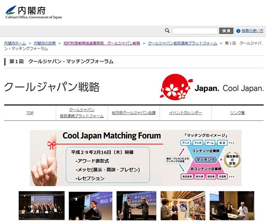Open the first group photo thumbnail
266x224 pixels.
[x=41, y=206]
